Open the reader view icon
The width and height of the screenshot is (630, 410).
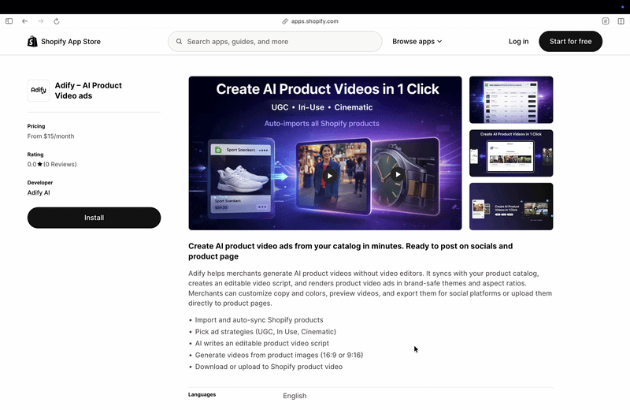606,21
